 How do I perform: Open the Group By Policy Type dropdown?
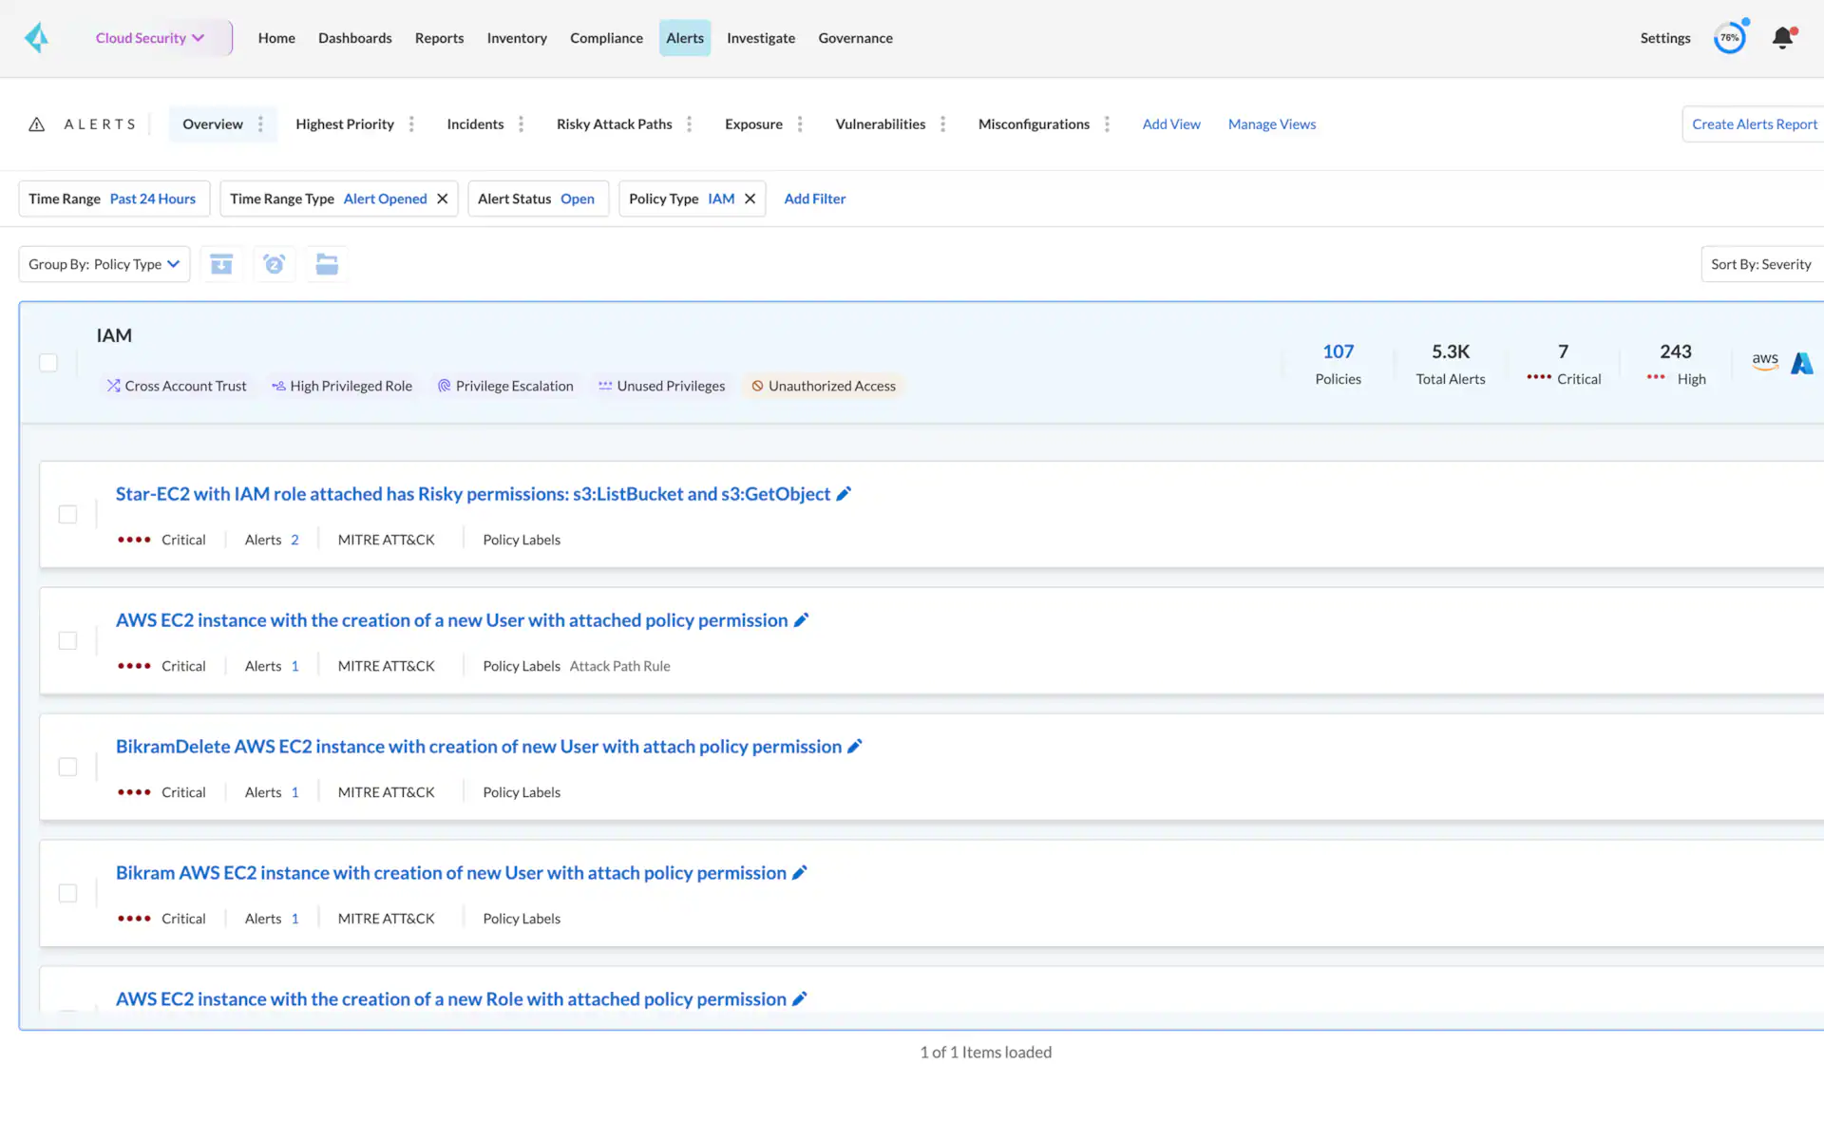pyautogui.click(x=104, y=264)
